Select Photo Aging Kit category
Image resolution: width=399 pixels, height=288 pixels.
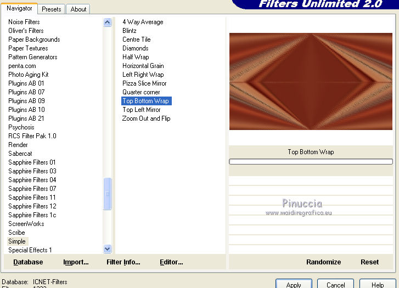click(28, 75)
